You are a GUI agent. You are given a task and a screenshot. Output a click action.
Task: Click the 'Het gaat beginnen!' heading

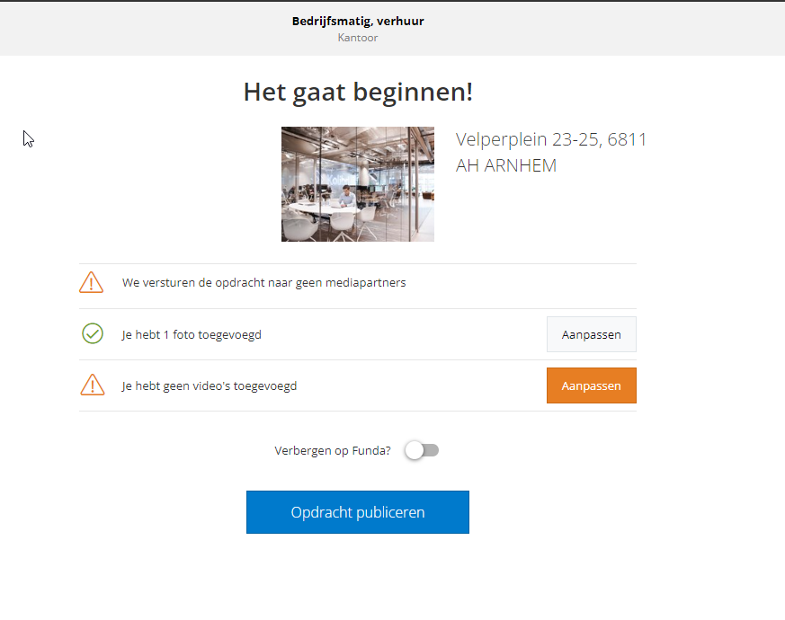coord(358,93)
